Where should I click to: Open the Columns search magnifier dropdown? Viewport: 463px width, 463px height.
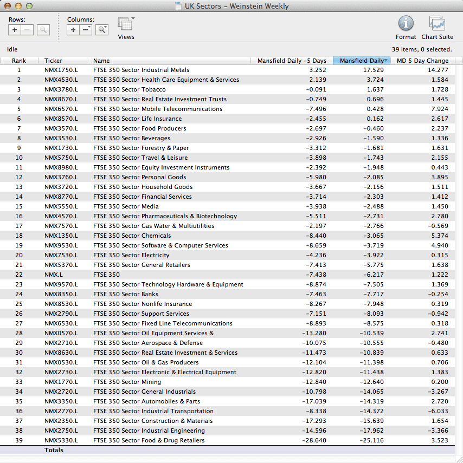coord(102,30)
